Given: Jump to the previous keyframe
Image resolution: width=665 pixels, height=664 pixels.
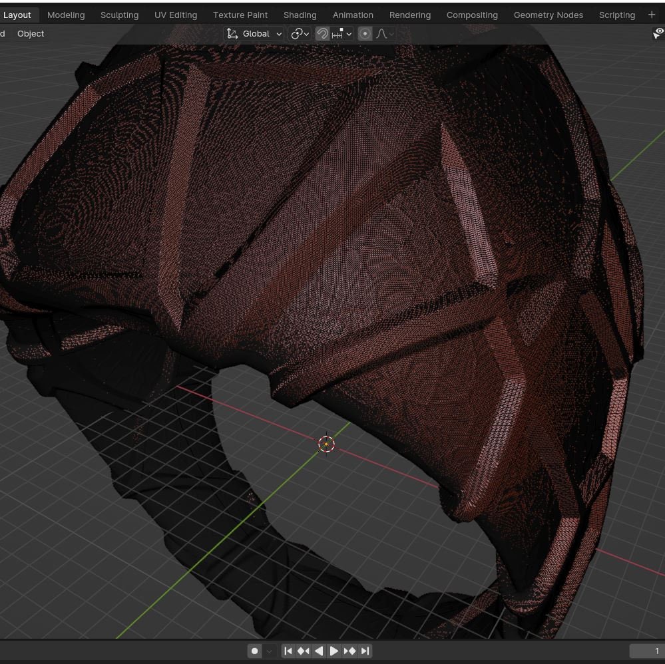Looking at the screenshot, I should 304,651.
